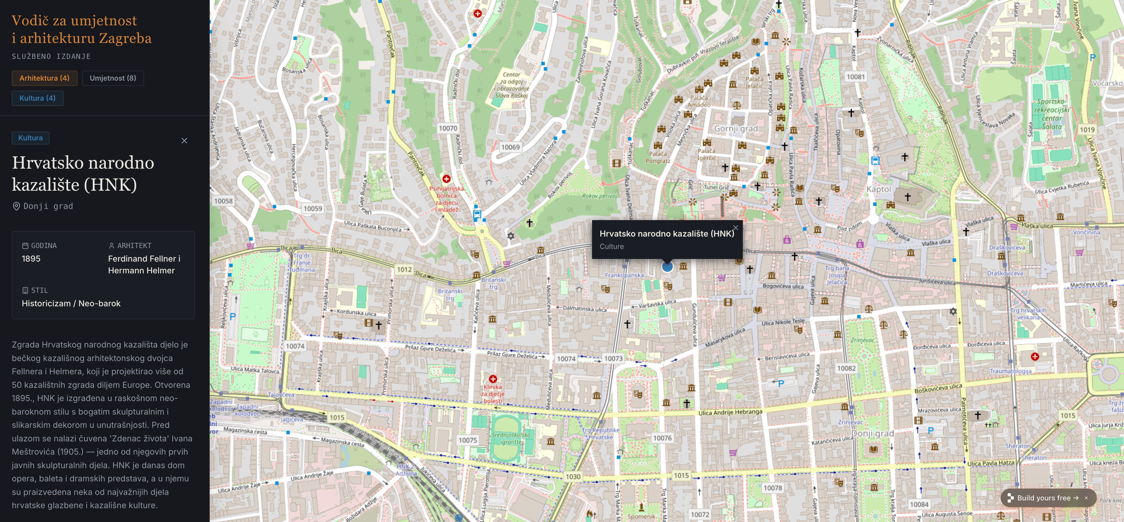Click the 'Gornji grad' map label
The height and width of the screenshot is (522, 1124).
[x=736, y=129]
